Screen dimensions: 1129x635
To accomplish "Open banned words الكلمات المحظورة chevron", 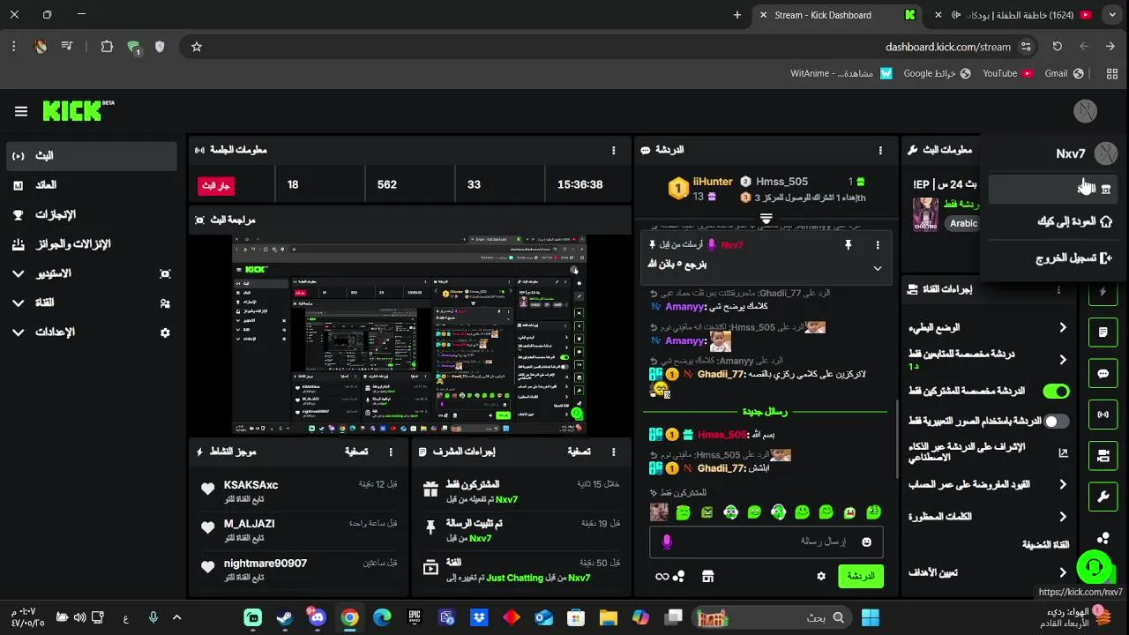I will point(1062,517).
